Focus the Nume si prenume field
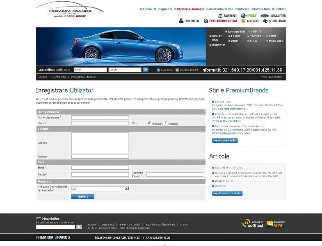The width and height of the screenshot is (322, 246). [100, 117]
